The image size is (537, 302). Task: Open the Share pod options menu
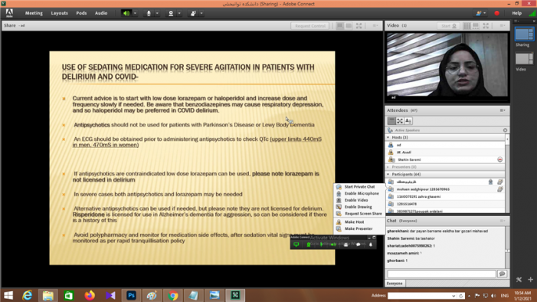coord(375,26)
